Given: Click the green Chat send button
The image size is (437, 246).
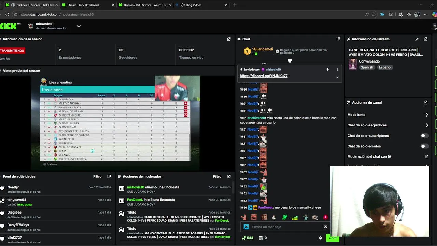Looking at the screenshot, I should pyautogui.click(x=333, y=238).
